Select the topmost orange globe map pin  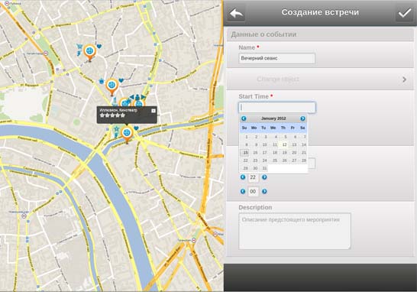[89, 53]
